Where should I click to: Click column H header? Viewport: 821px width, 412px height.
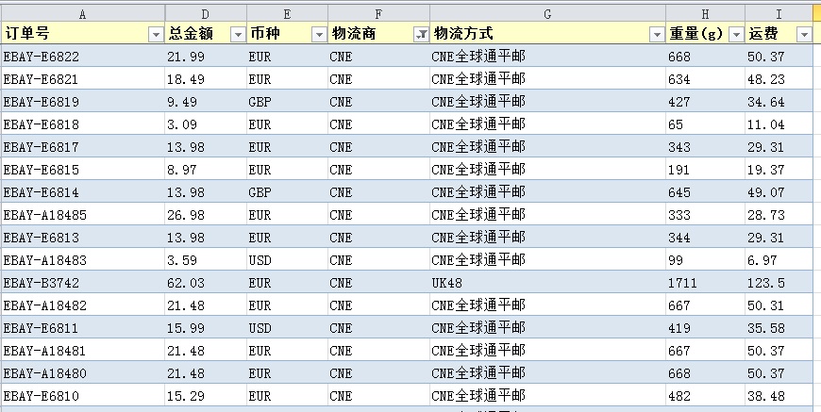click(705, 13)
